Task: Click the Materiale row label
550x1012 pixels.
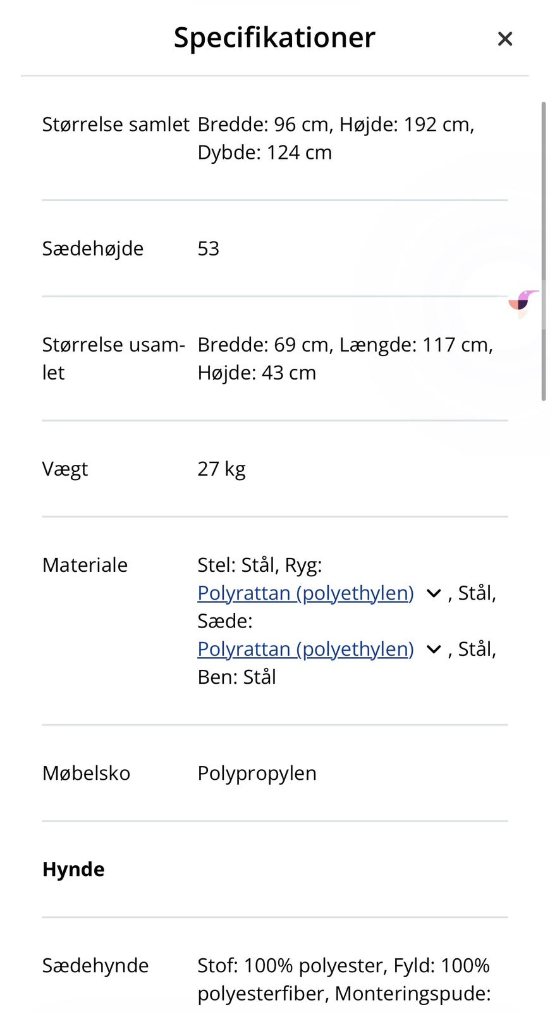Action: click(85, 564)
